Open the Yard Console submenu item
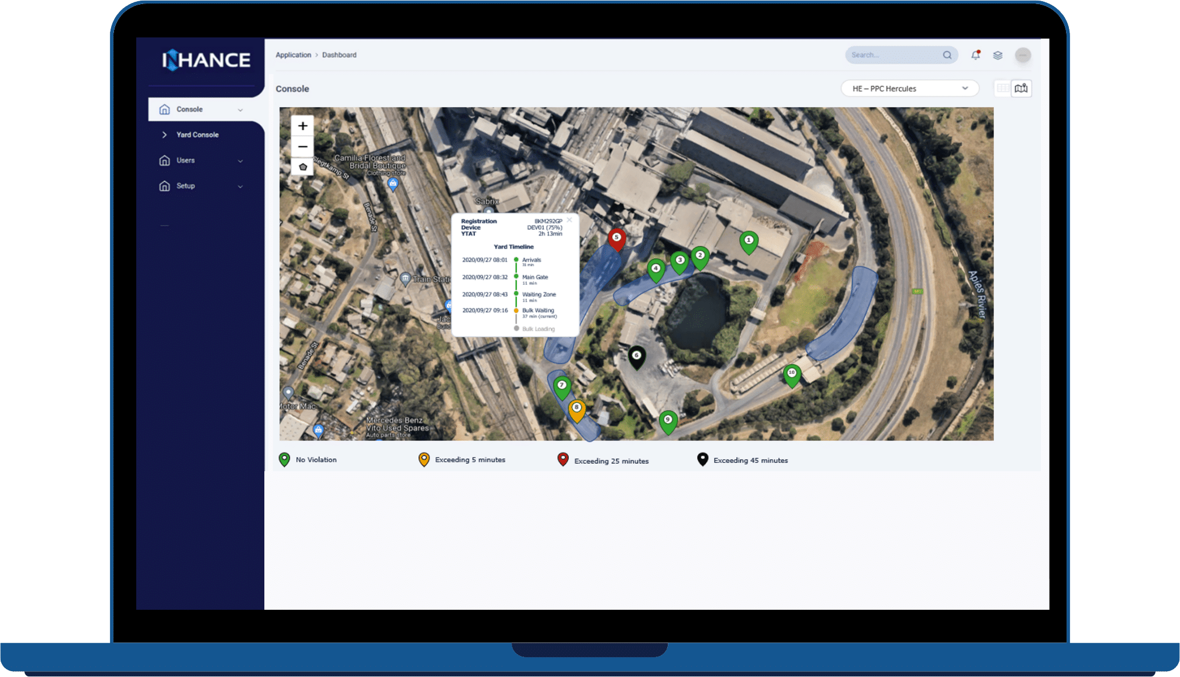This screenshot has width=1180, height=677. [197, 135]
